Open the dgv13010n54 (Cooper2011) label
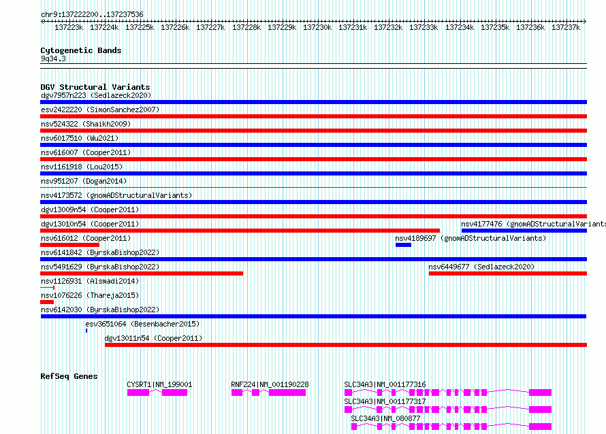 [90, 224]
